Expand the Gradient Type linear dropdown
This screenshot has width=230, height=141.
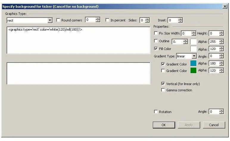pyautogui.click(x=194, y=56)
